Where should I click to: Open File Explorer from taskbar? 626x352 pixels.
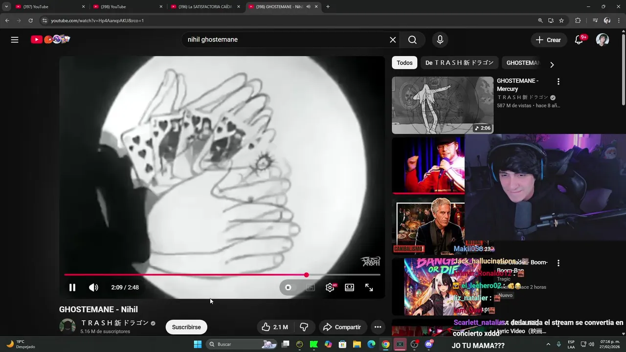tap(357, 344)
